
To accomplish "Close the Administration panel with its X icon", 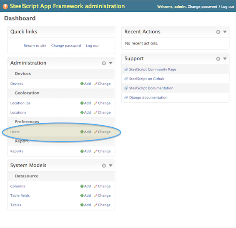I will tap(104, 63).
